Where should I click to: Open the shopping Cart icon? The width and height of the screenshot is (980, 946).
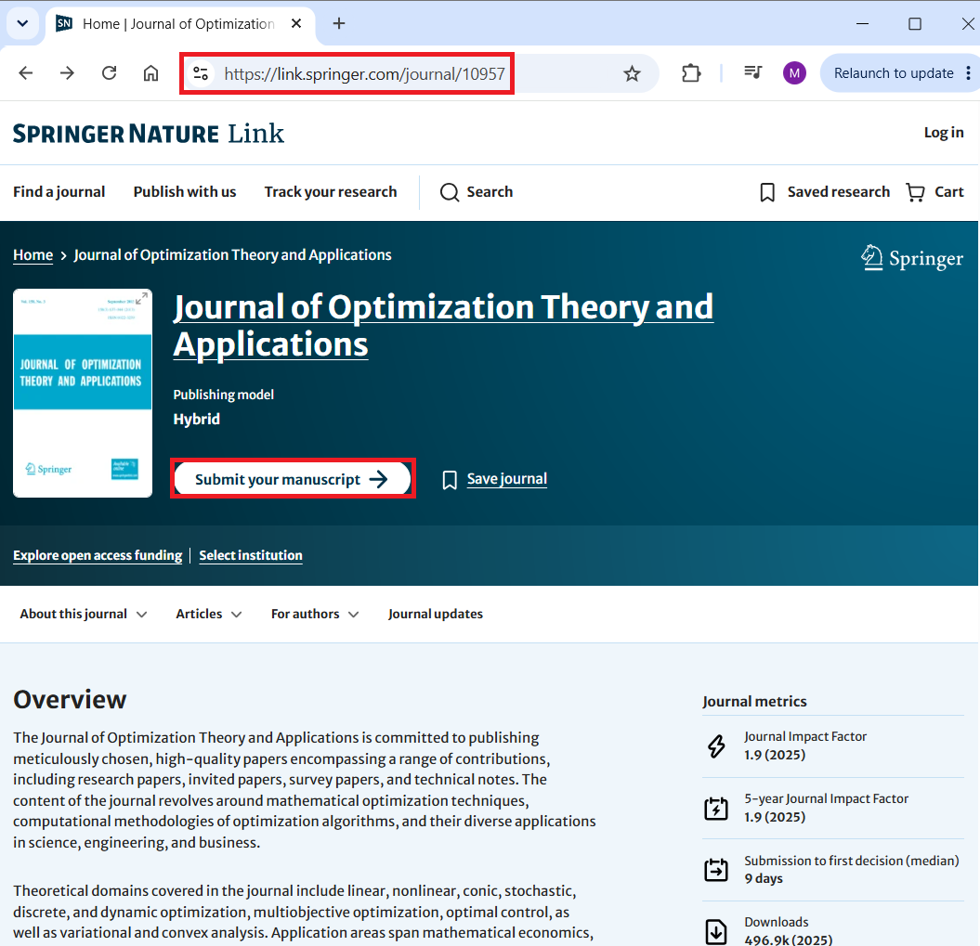pos(916,192)
